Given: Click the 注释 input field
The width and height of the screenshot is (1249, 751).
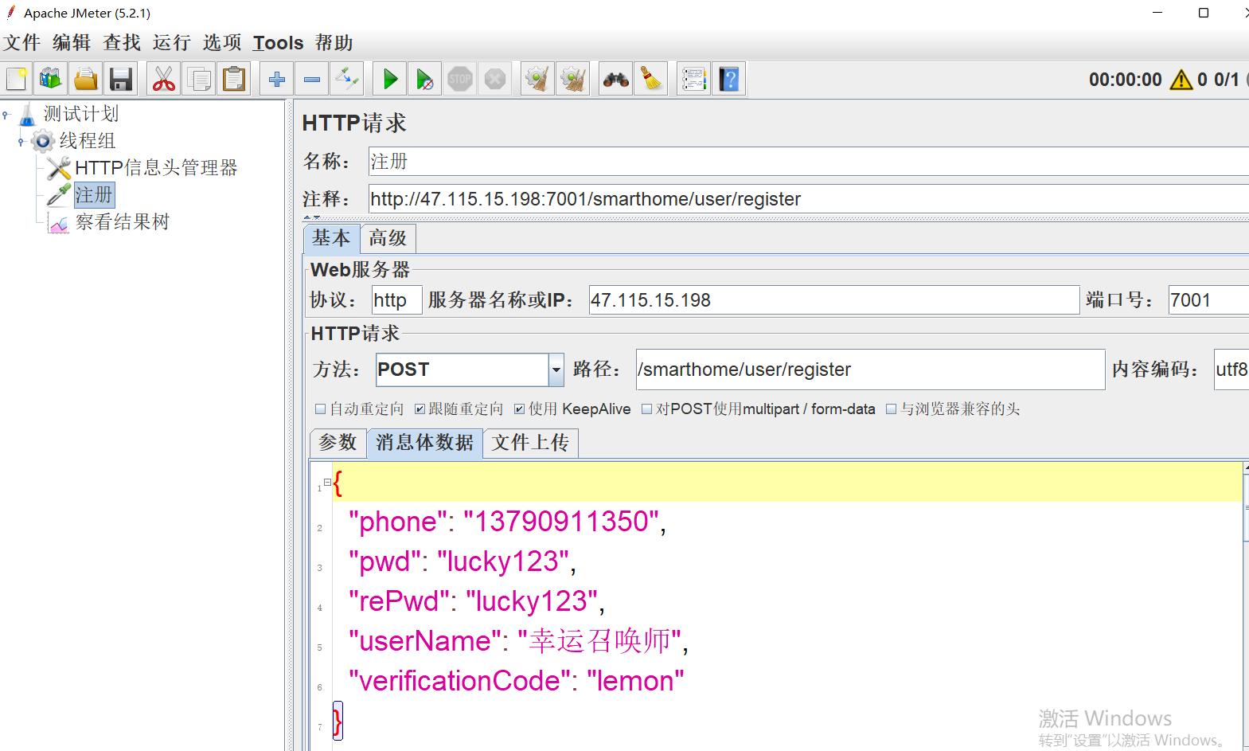Looking at the screenshot, I should (809, 199).
